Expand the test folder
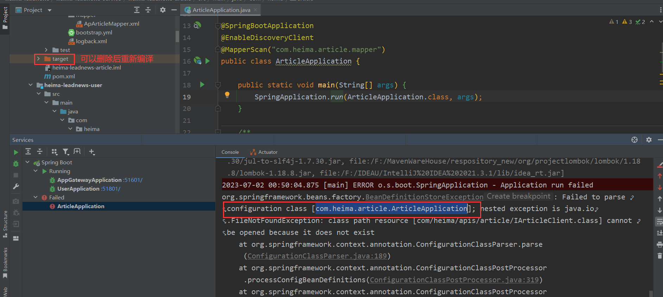663x297 pixels. pos(46,50)
